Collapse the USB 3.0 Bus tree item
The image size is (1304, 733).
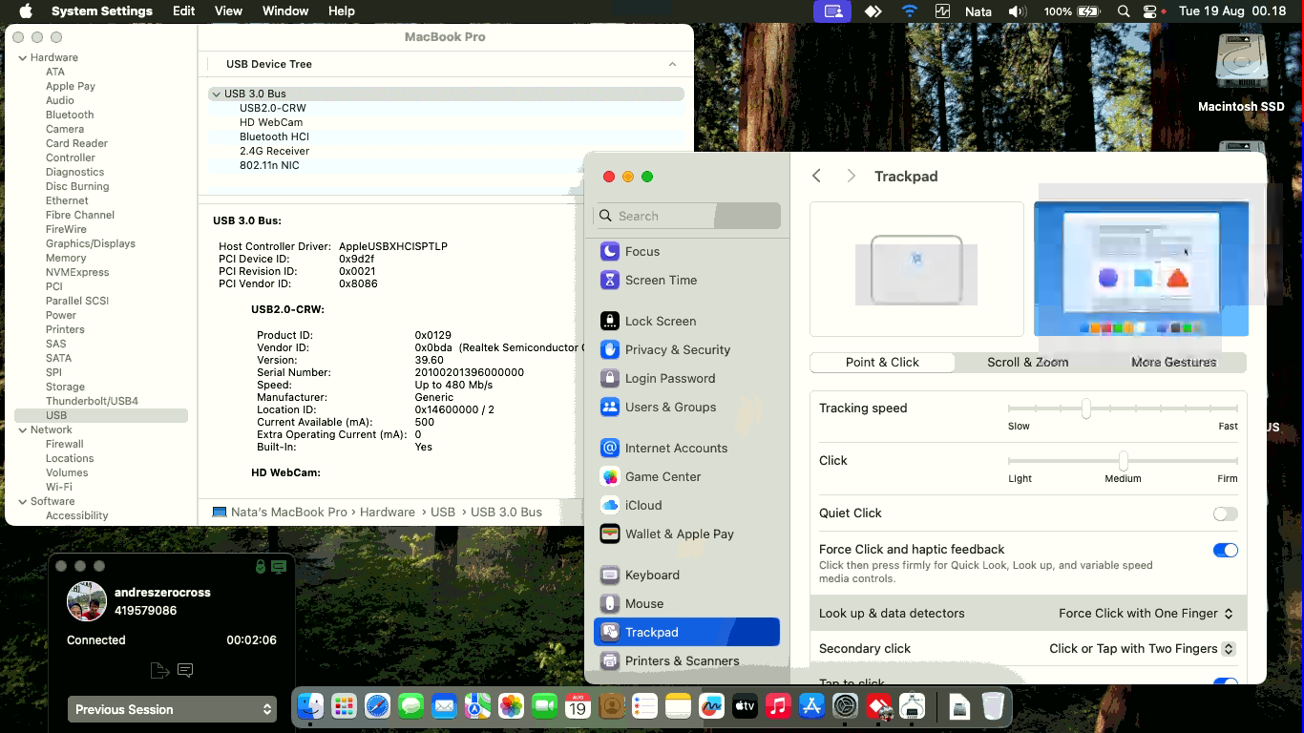click(216, 94)
